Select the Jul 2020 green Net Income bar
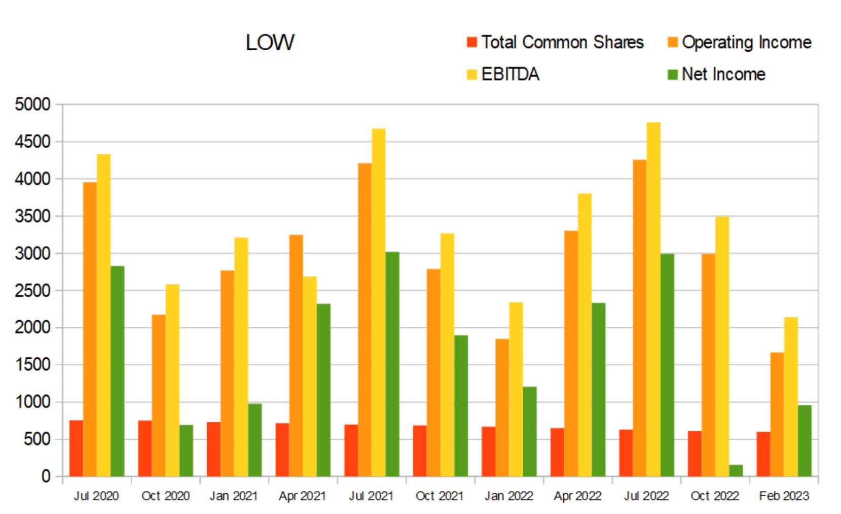Screen dimensions: 841x514 pyautogui.click(x=118, y=371)
